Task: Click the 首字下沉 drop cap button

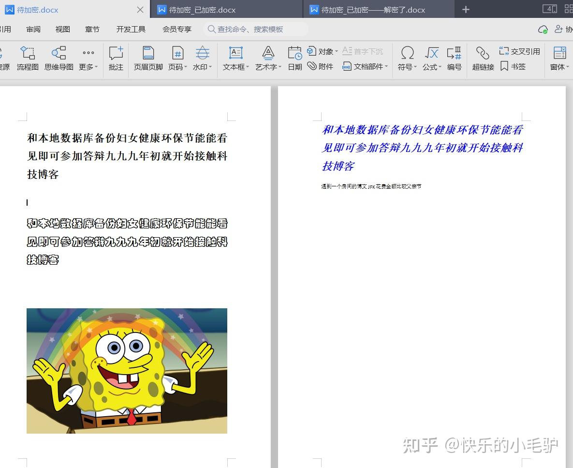Action: coord(363,51)
